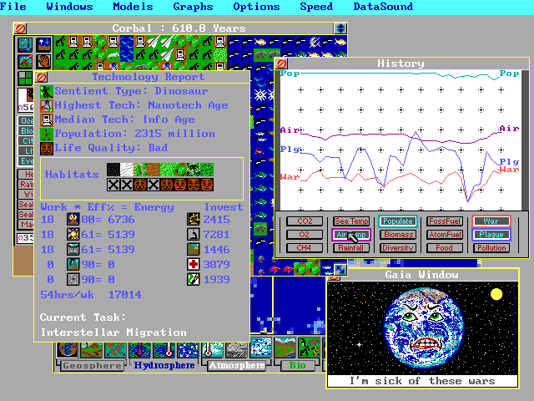Select the Trigger Event tool in Edit window
Screen dimensions: 534x401
(26, 62)
